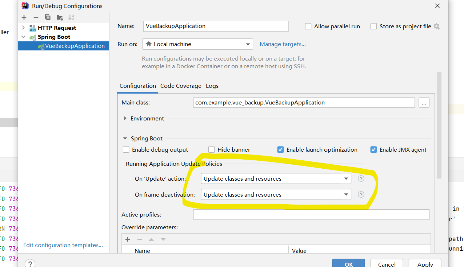The height and width of the screenshot is (267, 464).
Task: Move override parameter down
Action: (x=163, y=239)
